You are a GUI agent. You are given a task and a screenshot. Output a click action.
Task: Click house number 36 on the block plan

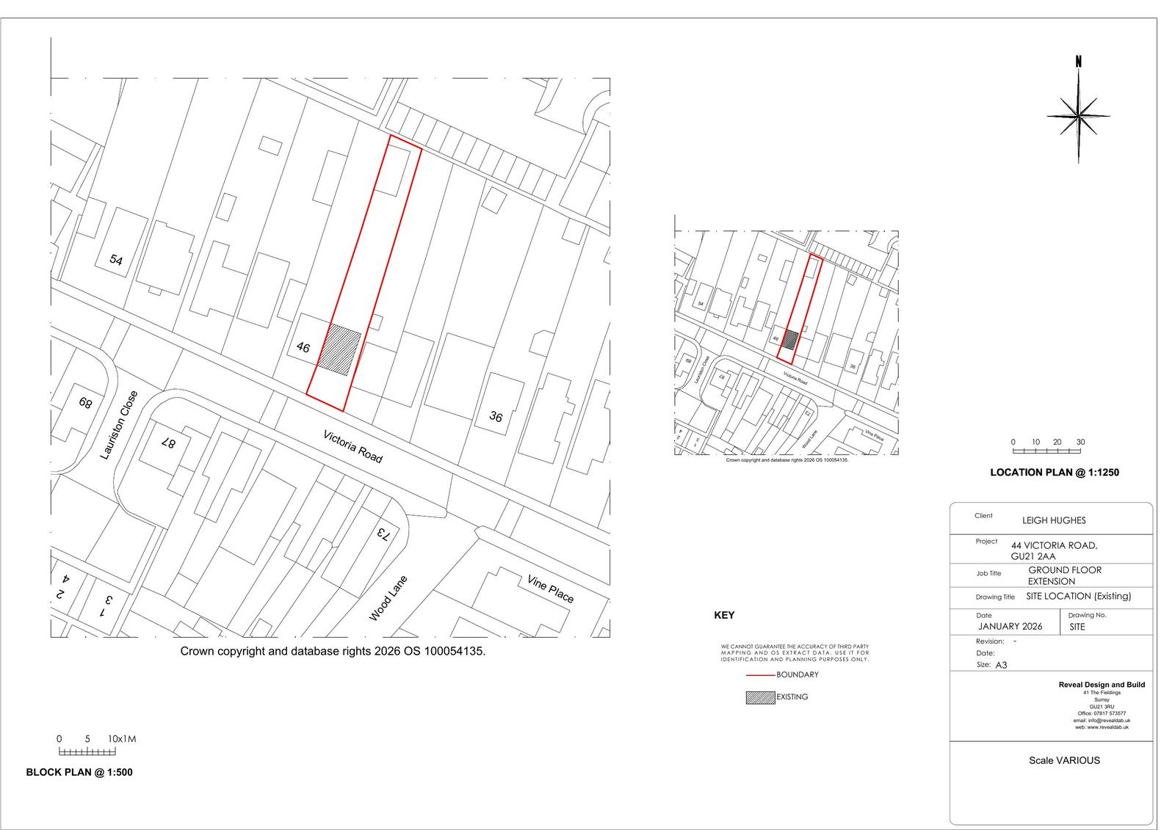pos(496,417)
